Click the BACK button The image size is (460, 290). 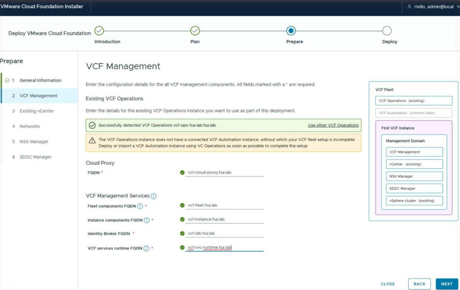point(419,284)
